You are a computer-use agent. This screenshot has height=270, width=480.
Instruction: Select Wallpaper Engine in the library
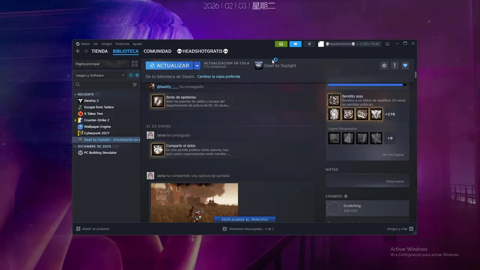tap(107, 126)
